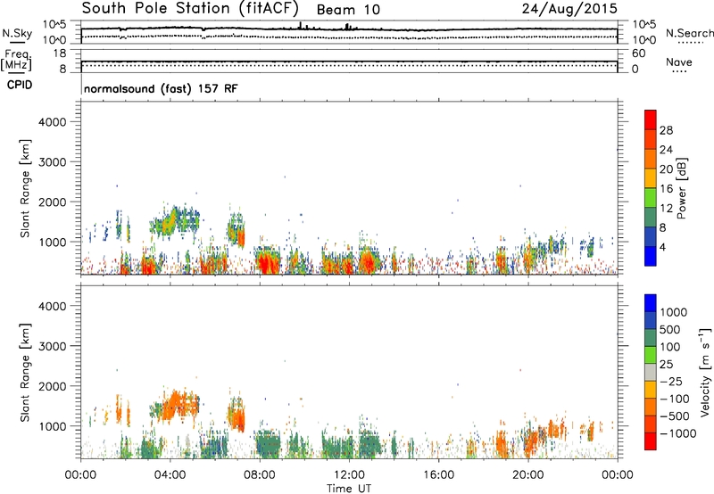
Task: Click 3000 tick on velocity panel axis
Action: [52, 346]
